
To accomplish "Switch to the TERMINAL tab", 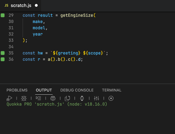I will 112,90.
